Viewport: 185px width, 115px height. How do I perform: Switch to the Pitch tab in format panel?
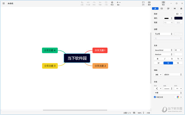tap(162, 9)
